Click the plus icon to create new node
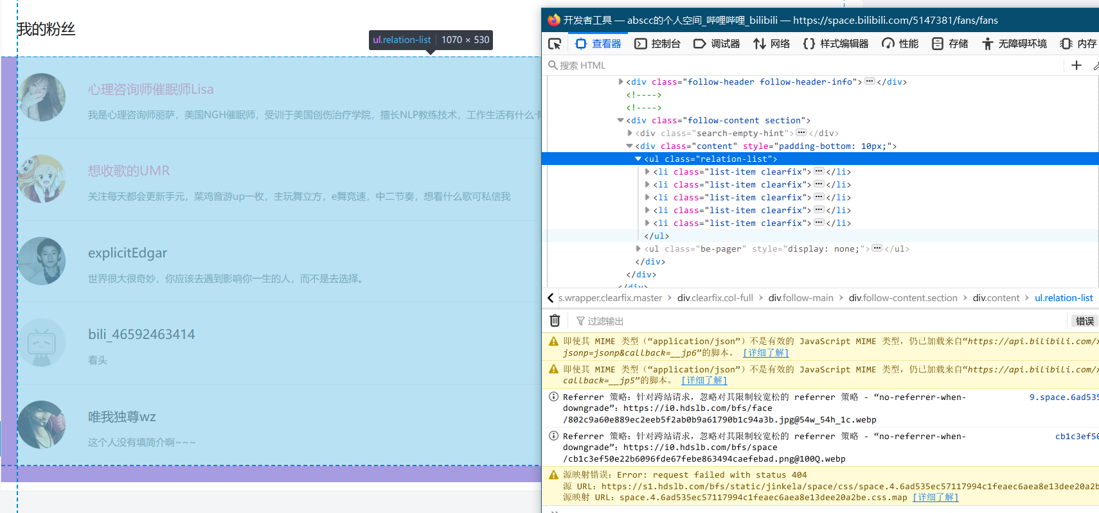This screenshot has height=513, width=1099. coord(1077,65)
